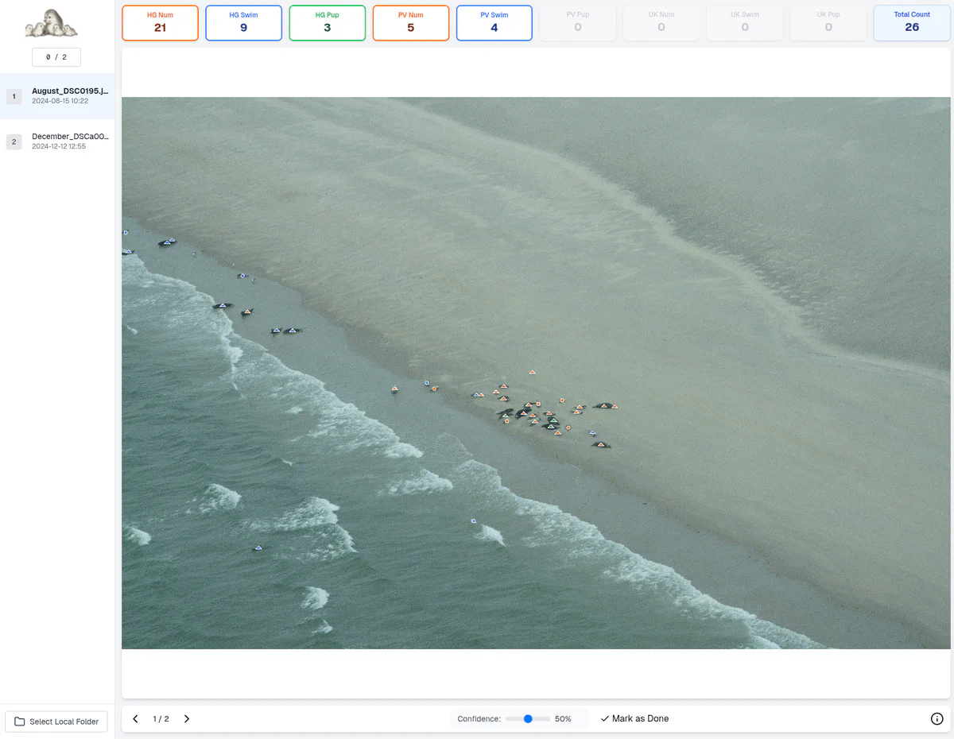Toggle the HG Pup category filter
This screenshot has height=739, width=954.
pyautogui.click(x=327, y=23)
